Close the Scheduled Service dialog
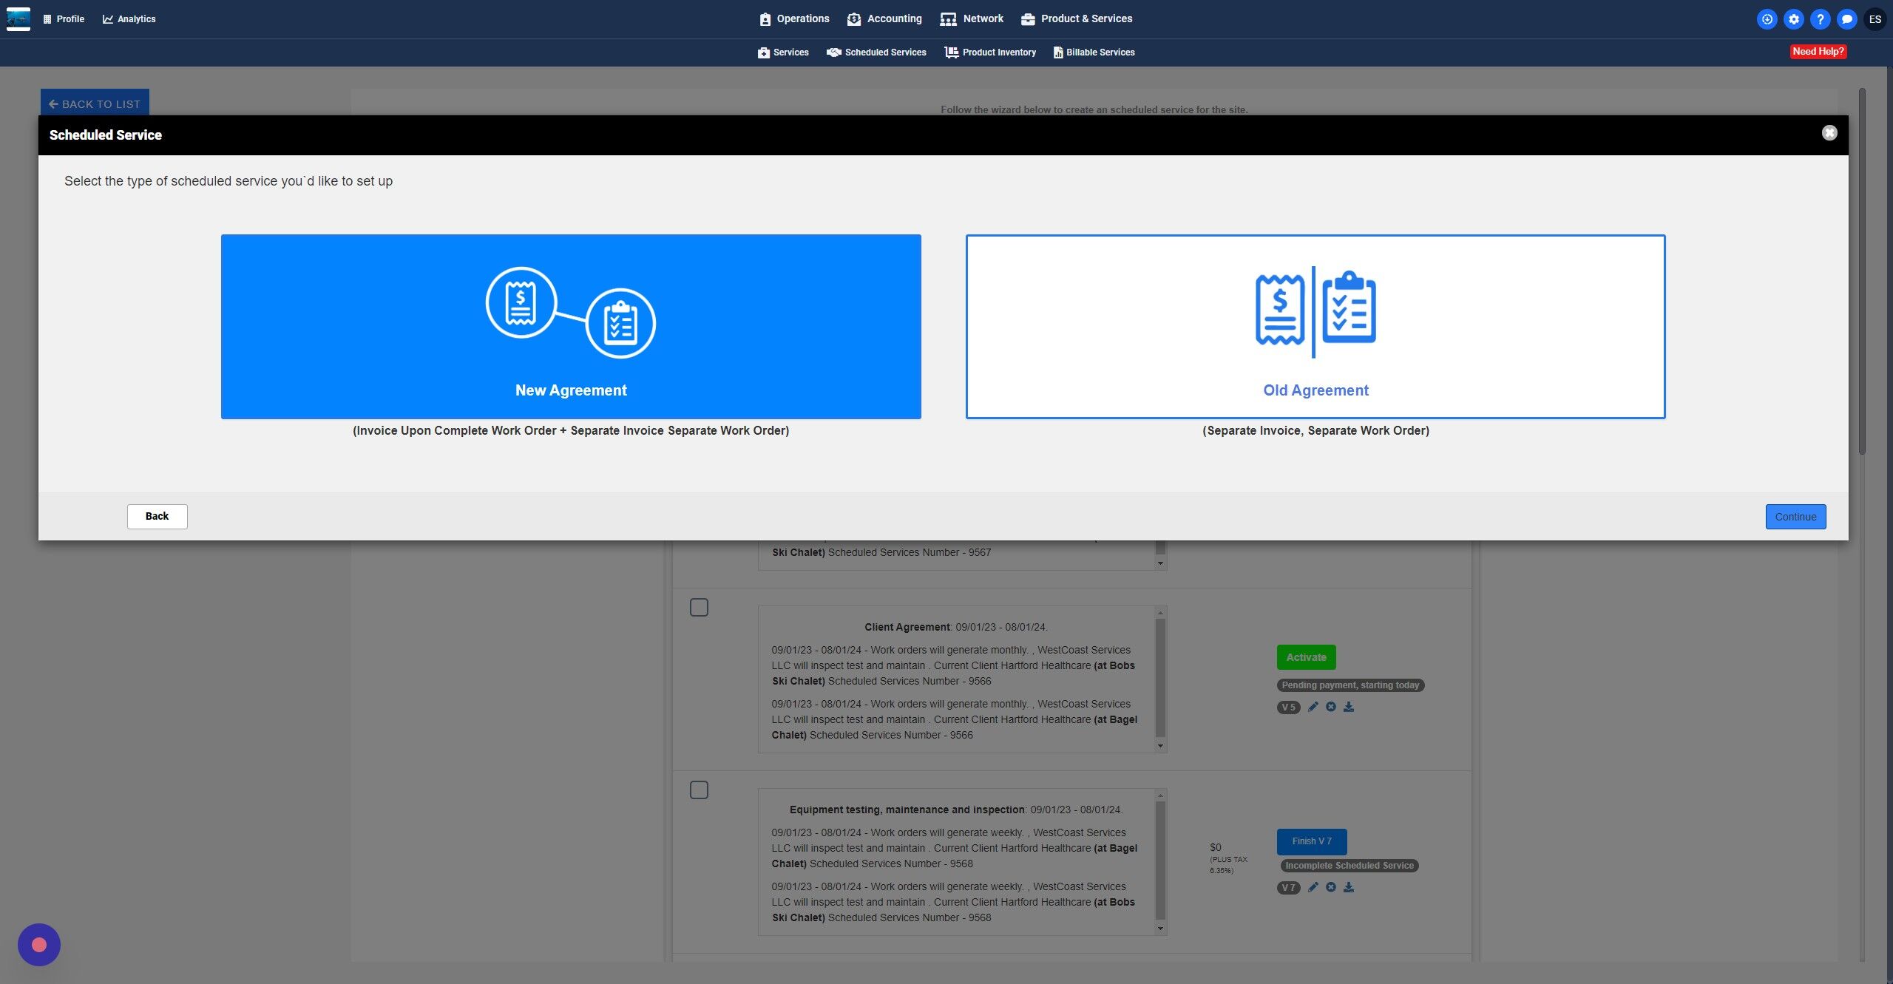Screen dimensions: 1893x984 (x=1829, y=133)
